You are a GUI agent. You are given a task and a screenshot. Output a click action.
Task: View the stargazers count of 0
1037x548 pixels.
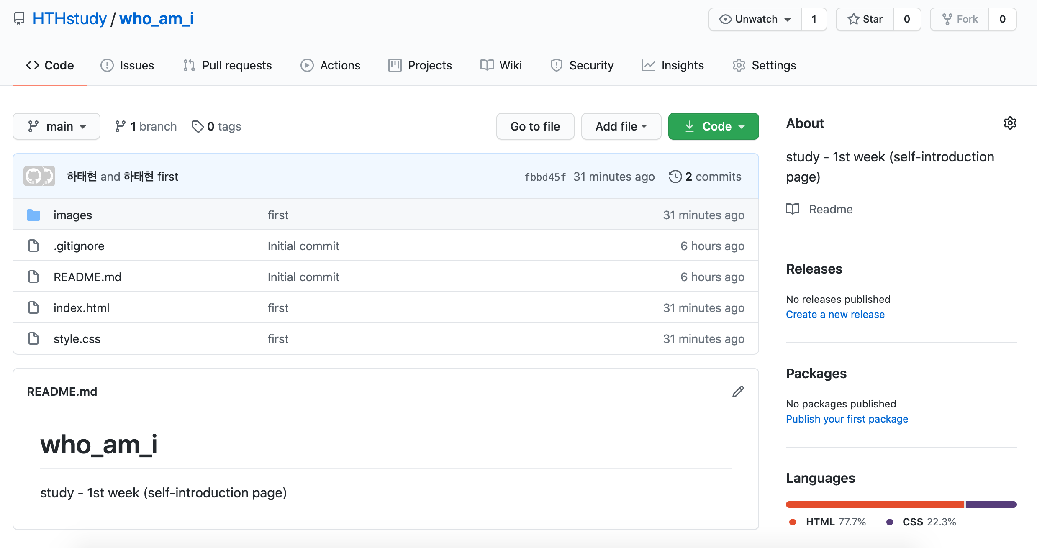907,19
